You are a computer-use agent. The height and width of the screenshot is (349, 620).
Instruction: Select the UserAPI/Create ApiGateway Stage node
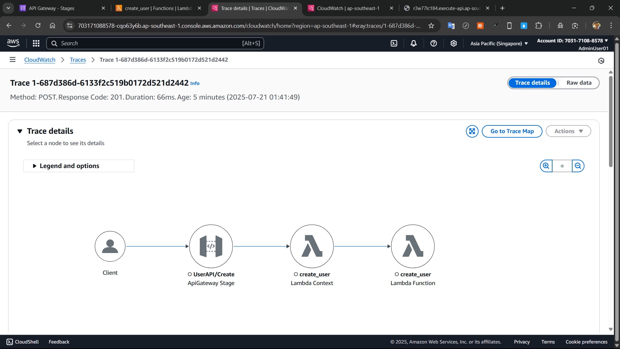pyautogui.click(x=211, y=246)
